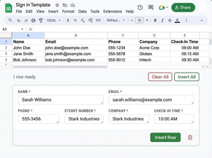The height and width of the screenshot is (158, 212).
Task: Click the Check-In Time field
Action: 174,119
